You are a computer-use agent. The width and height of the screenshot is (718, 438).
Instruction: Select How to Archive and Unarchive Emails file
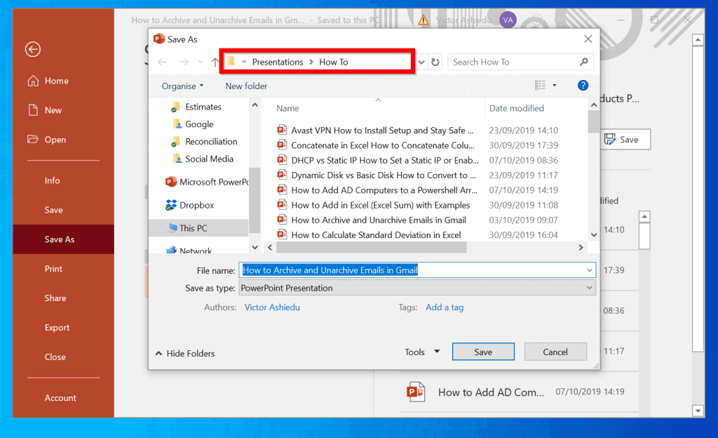372,220
